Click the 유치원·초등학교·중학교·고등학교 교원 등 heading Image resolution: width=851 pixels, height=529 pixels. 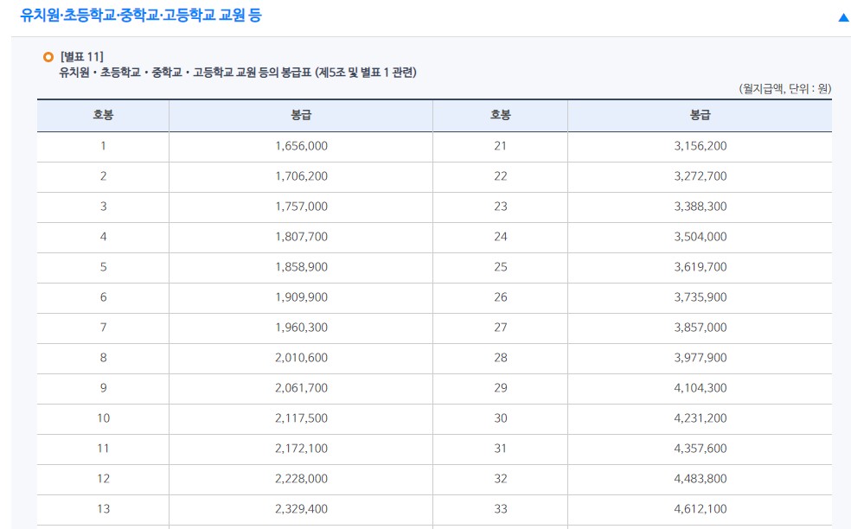pos(141,15)
